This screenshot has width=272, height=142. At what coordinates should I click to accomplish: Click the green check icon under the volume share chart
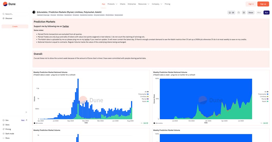click(267, 123)
